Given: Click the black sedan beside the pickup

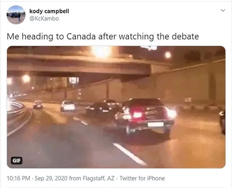Looking at the screenshot, I should pyautogui.click(x=99, y=109).
